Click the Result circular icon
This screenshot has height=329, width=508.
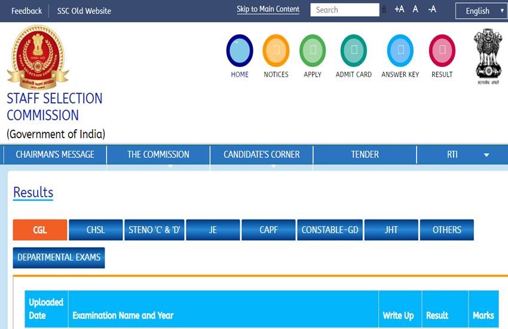pyautogui.click(x=442, y=51)
